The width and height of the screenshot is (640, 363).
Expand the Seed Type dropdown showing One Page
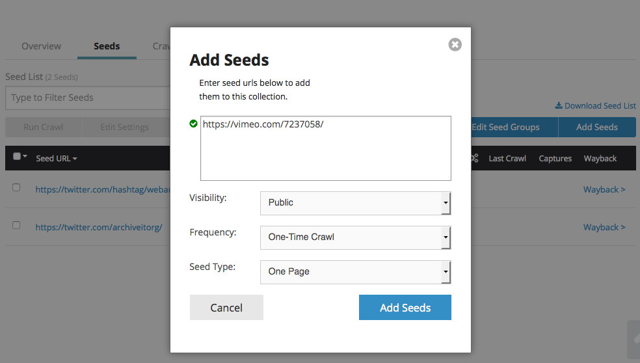pyautogui.click(x=355, y=272)
